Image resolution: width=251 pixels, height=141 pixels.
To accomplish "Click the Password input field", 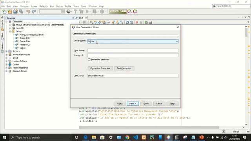I will (x=133, y=55).
